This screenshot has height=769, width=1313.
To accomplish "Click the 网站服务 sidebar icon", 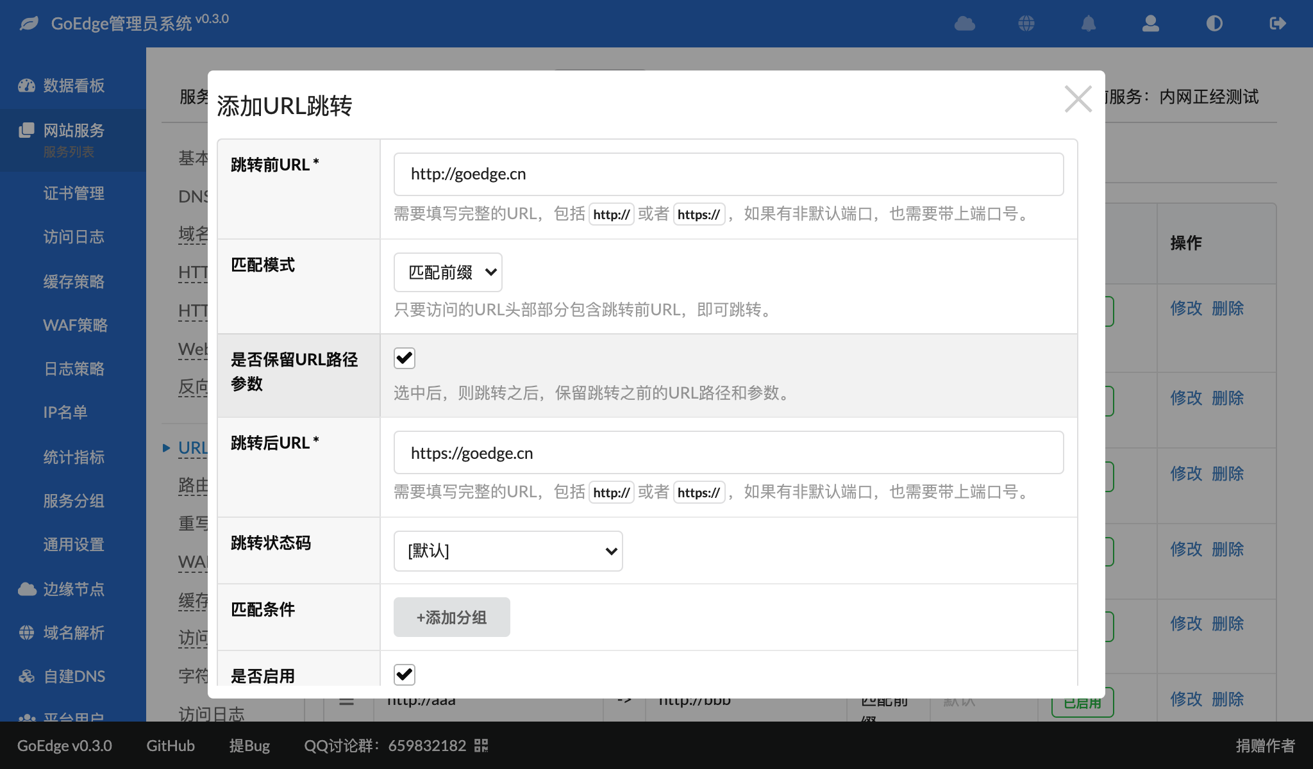I will (x=26, y=130).
